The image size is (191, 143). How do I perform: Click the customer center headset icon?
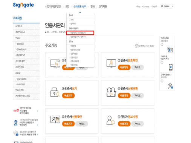pyautogui.click(x=137, y=46)
